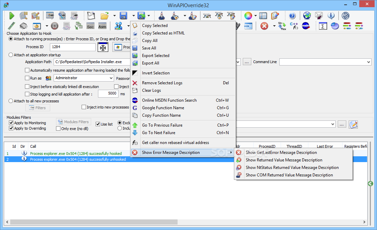Click the pie chart toolbar icon
Image resolution: width=377 pixels, height=230 pixels.
(x=335, y=26)
